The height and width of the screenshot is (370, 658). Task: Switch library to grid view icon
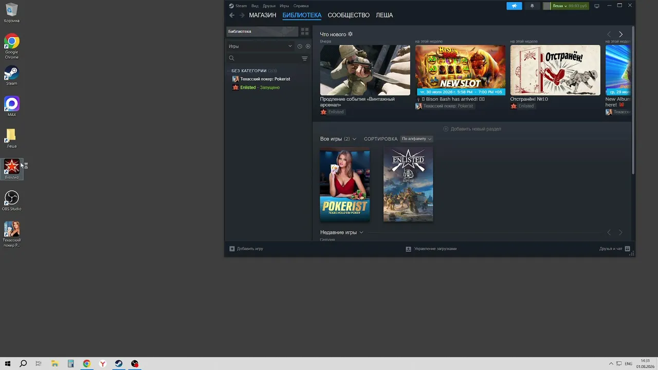click(304, 31)
